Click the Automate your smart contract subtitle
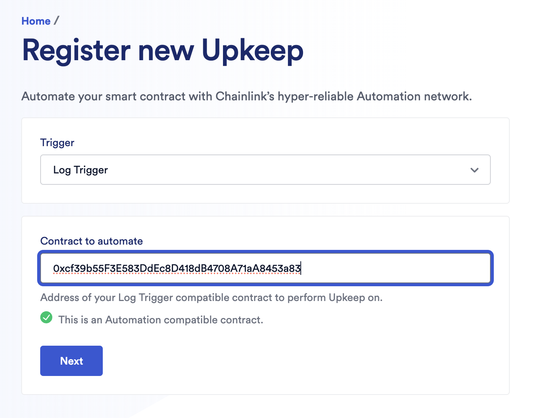This screenshot has width=534, height=418. (247, 97)
